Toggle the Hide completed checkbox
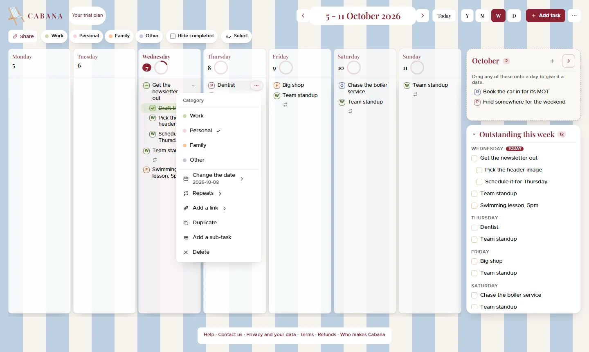Viewport: 589px width, 352px height. [173, 36]
